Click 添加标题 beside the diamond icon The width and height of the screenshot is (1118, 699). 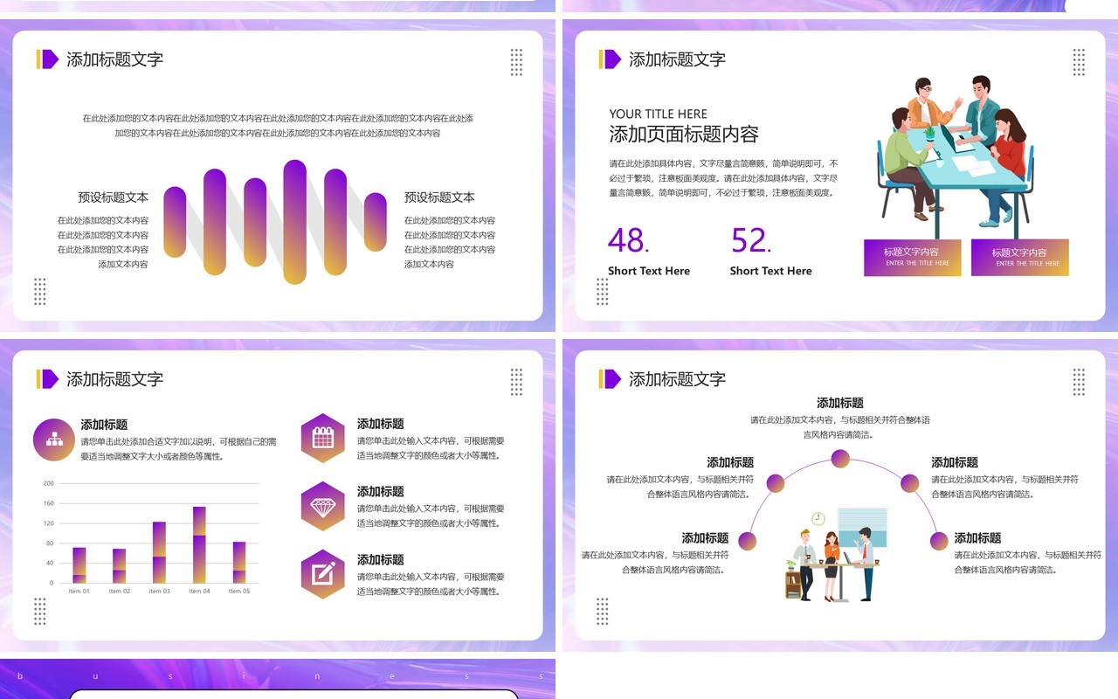pos(380,491)
